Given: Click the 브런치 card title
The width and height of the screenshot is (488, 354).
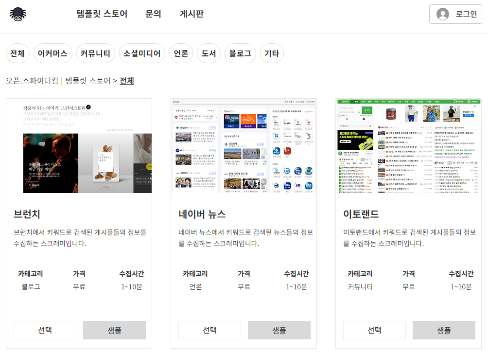Looking at the screenshot, I should point(27,214).
